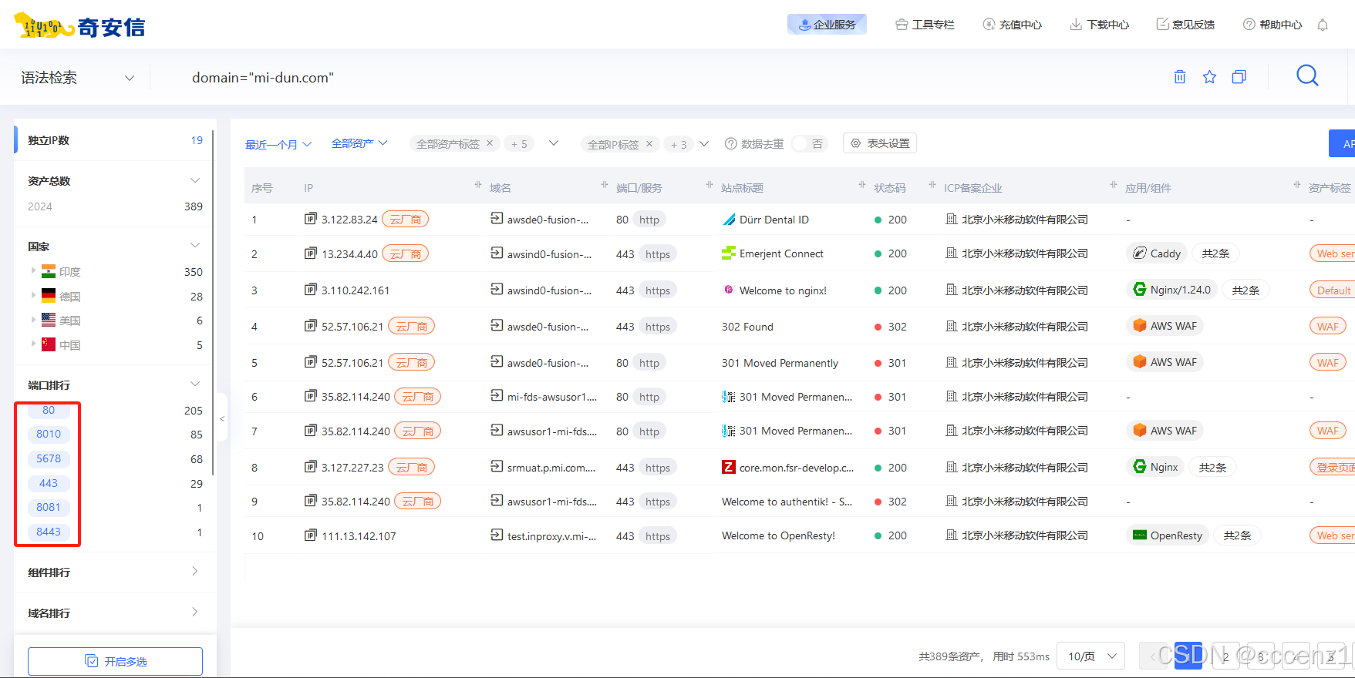The height and width of the screenshot is (678, 1355).
Task: Click IP icon beside 3.122.83.24
Action: [311, 219]
